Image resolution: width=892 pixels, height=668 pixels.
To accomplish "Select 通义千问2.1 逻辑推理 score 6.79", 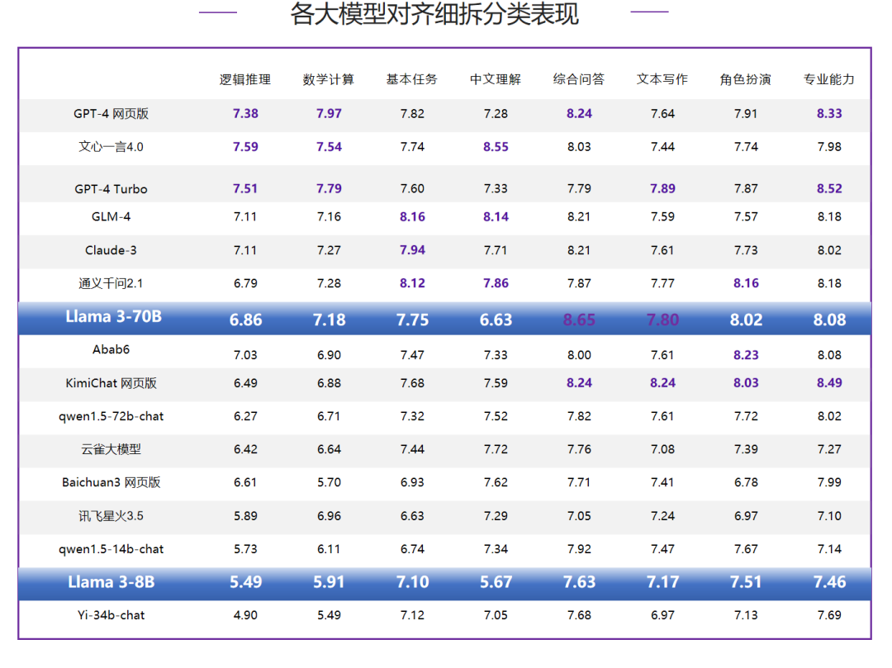I will (x=245, y=283).
